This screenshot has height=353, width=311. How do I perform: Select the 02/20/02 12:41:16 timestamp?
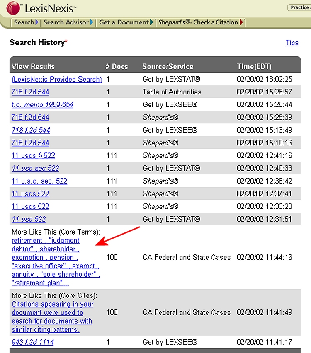(x=265, y=155)
